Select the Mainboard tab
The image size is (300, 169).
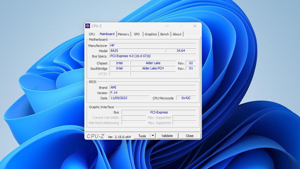(x=107, y=34)
